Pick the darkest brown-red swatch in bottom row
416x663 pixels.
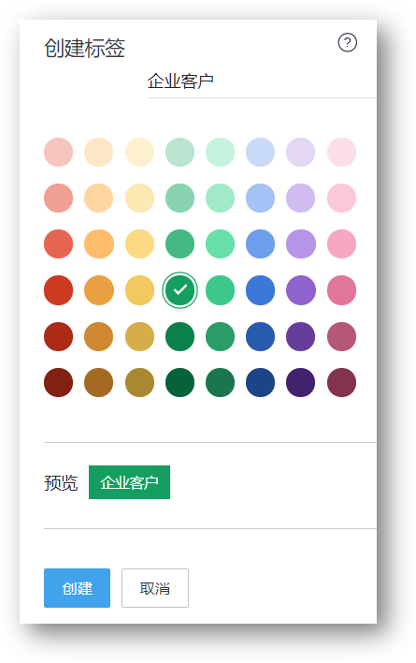click(x=58, y=382)
